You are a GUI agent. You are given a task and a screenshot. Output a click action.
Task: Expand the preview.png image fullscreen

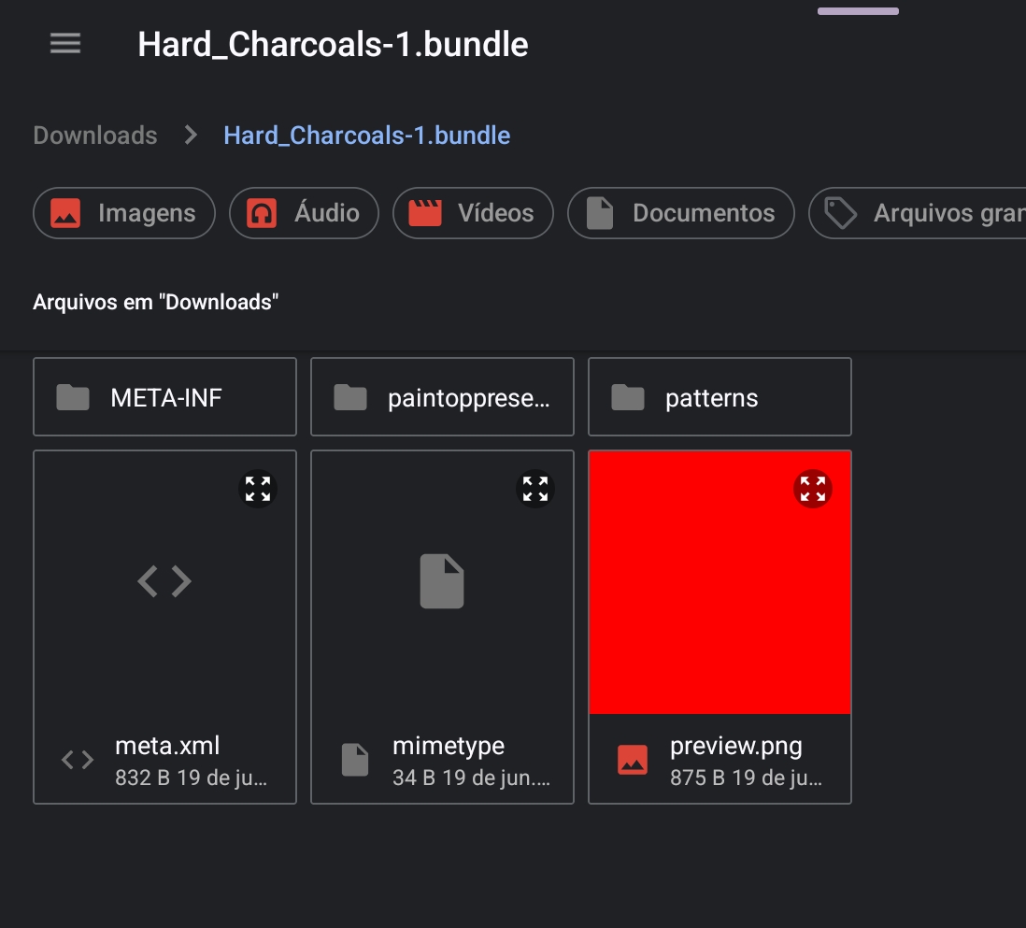(813, 489)
